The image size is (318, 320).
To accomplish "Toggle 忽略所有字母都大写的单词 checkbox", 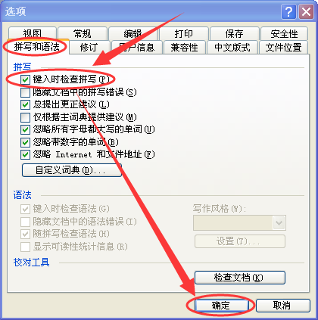I will [25, 129].
